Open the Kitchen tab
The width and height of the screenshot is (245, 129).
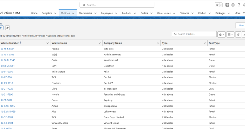point(202,13)
